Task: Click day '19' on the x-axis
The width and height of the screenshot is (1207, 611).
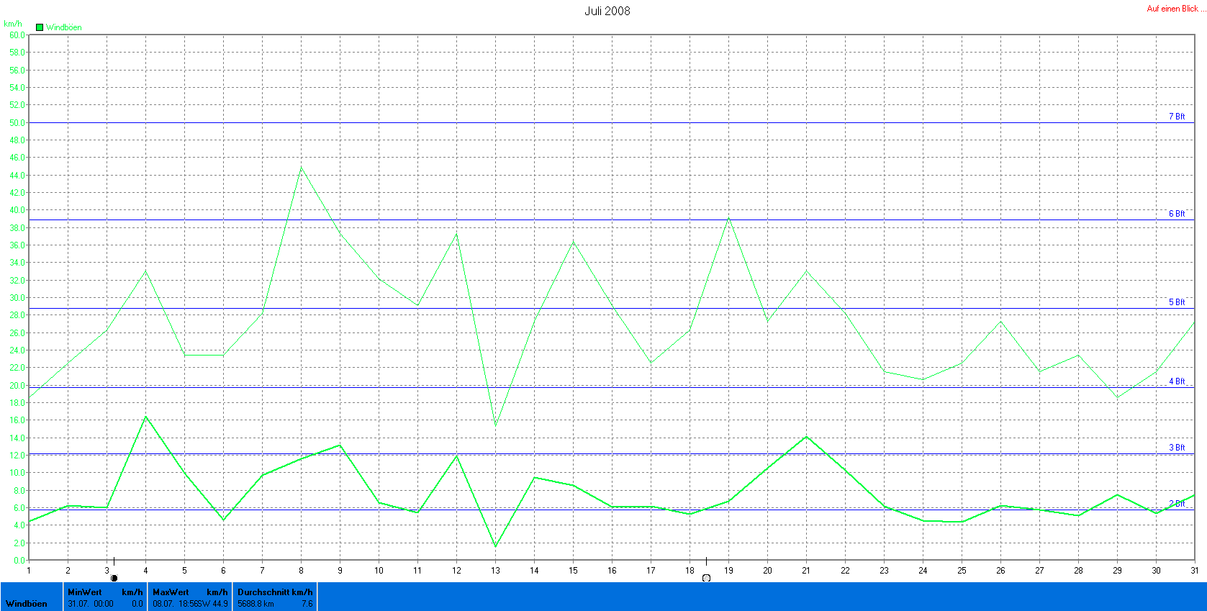Action: (728, 571)
